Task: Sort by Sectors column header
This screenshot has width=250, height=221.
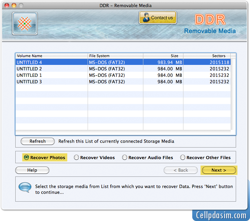Action: click(207, 56)
